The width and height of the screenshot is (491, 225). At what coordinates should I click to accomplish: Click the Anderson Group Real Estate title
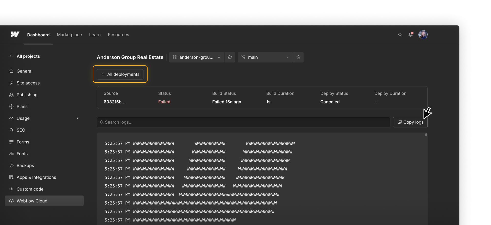coord(130,57)
